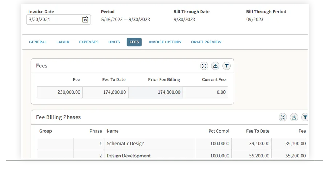View the Invoice History tab
The height and width of the screenshot is (170, 331).
(165, 42)
